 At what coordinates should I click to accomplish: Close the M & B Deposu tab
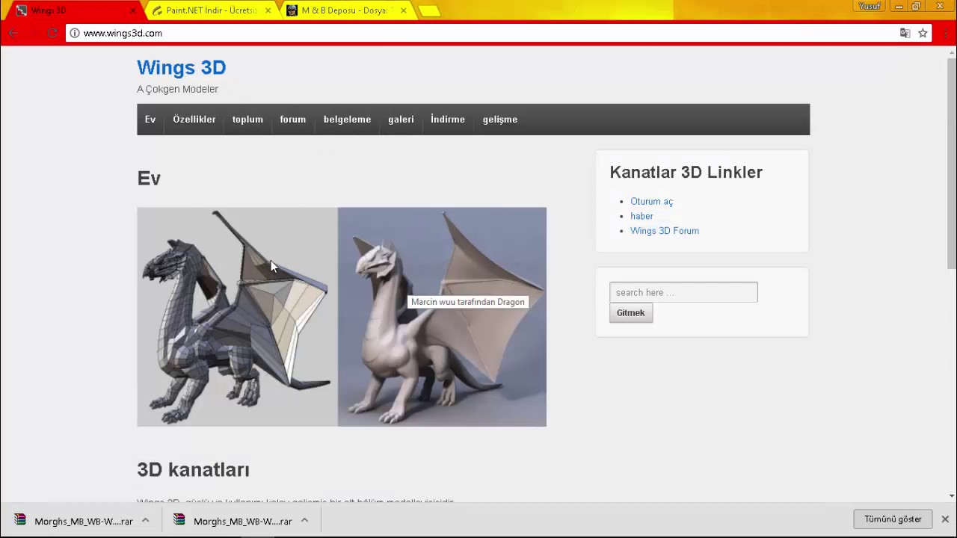pos(403,10)
